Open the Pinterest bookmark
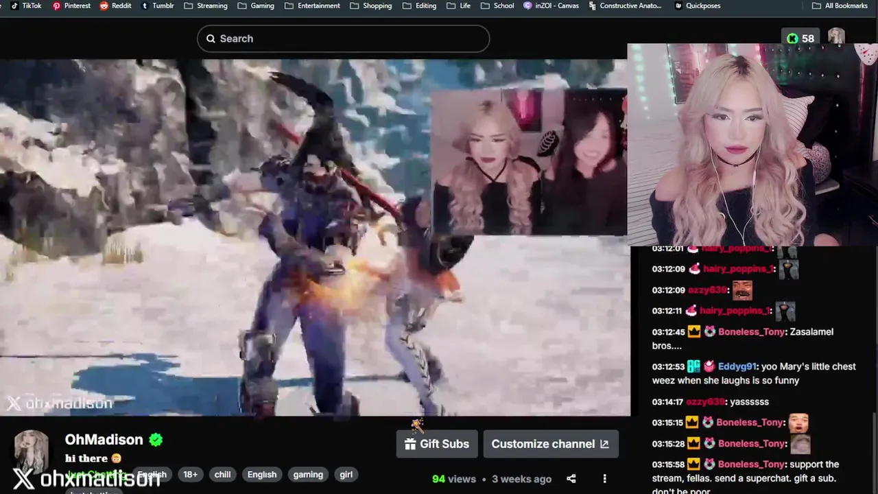 (x=71, y=5)
